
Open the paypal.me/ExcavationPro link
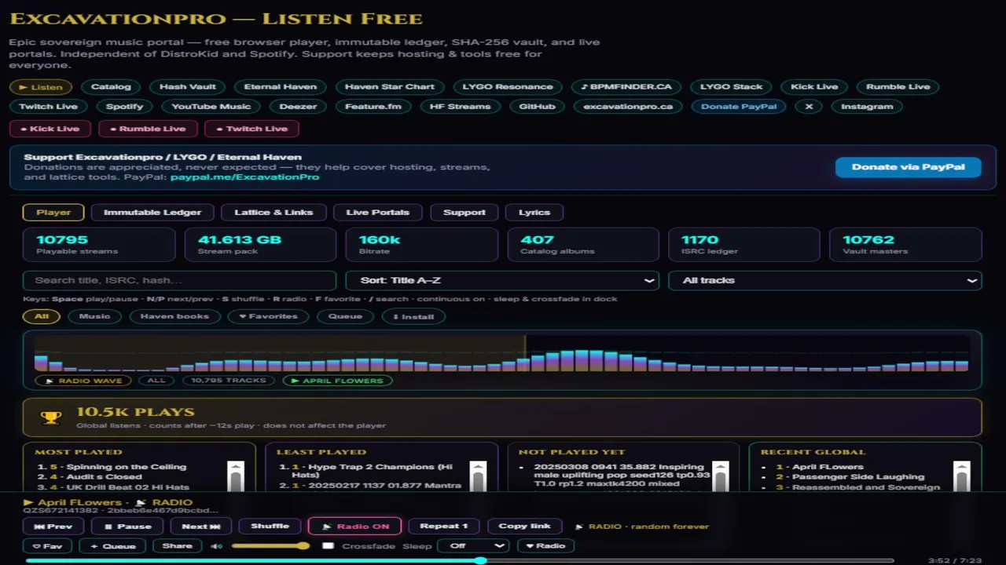[244, 177]
